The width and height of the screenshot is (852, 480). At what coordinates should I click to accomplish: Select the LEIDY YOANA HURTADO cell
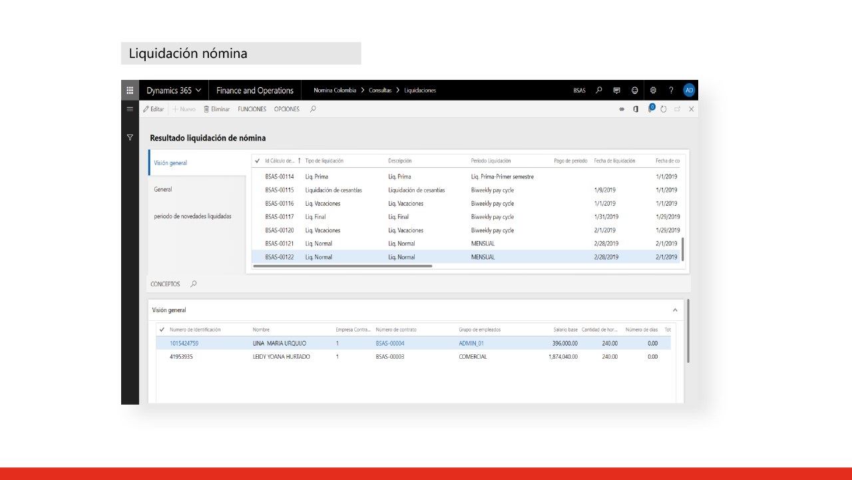(282, 356)
